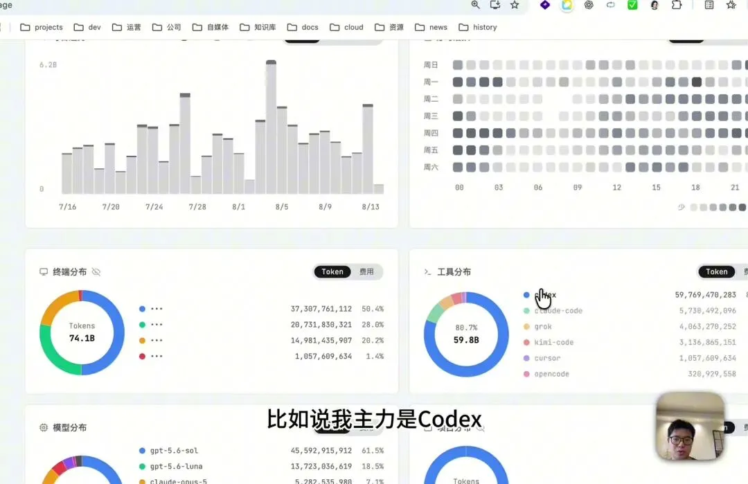Open the reading list panel icon

[x=709, y=5]
